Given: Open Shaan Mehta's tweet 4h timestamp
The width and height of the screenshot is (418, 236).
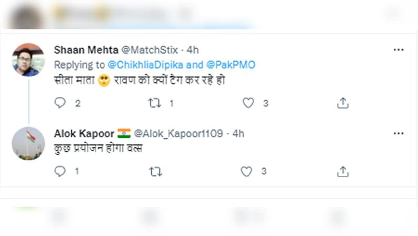Looking at the screenshot, I should click(x=193, y=50).
